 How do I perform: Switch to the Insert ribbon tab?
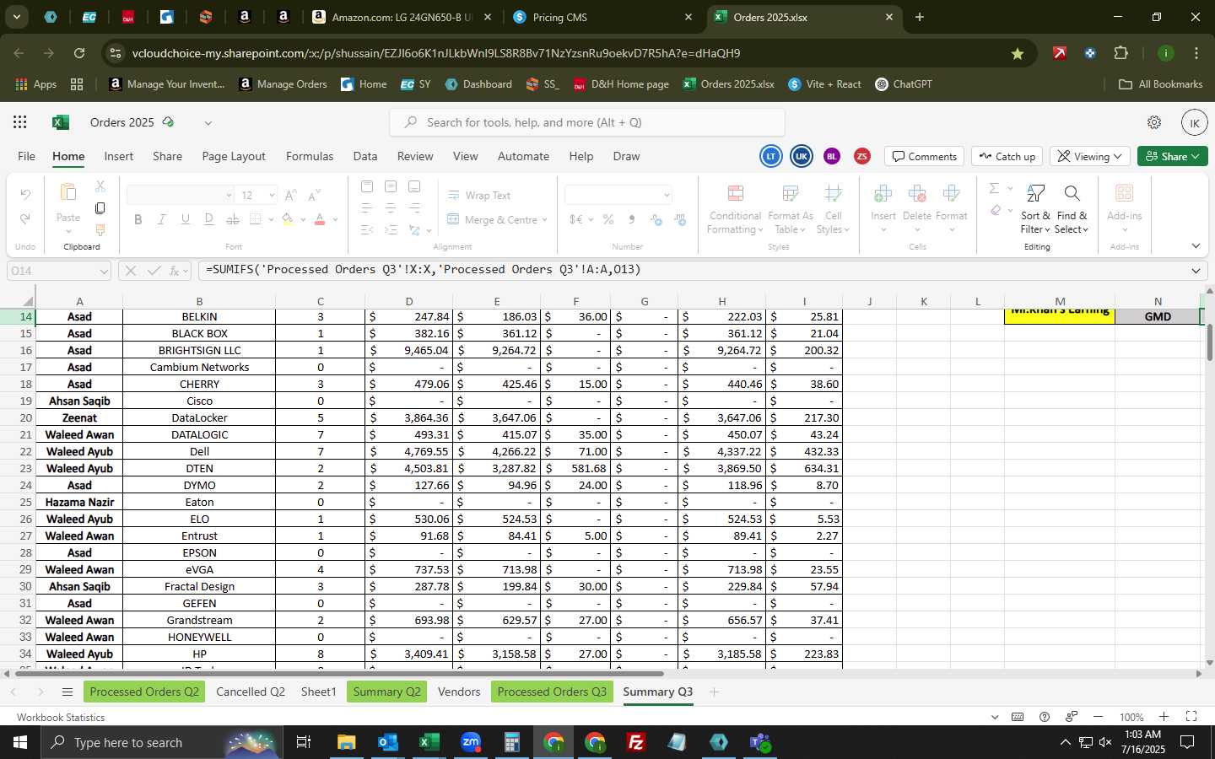point(118,156)
